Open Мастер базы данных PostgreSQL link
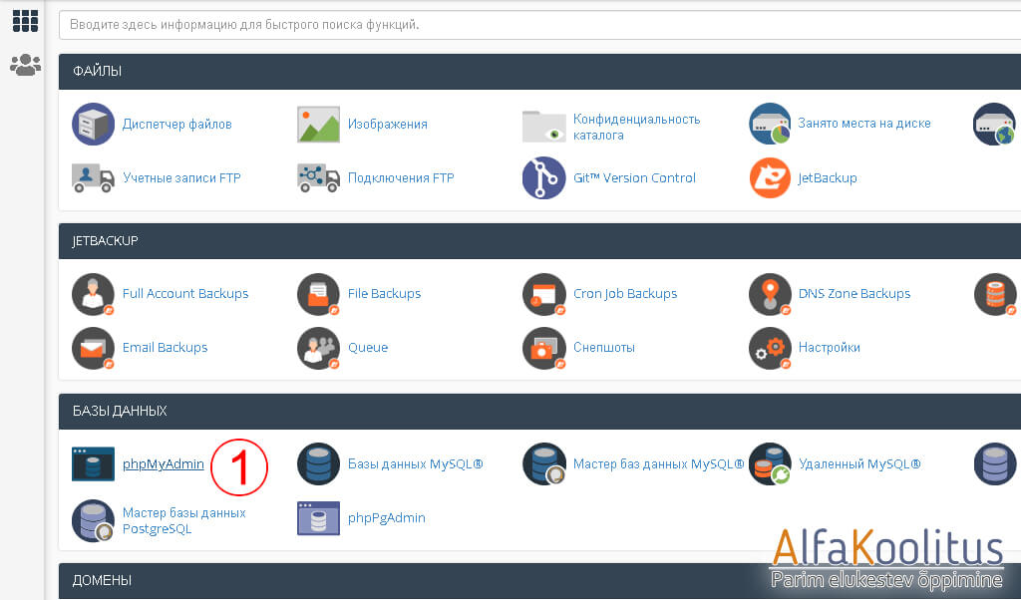Image resolution: width=1021 pixels, height=600 pixels. (x=184, y=520)
